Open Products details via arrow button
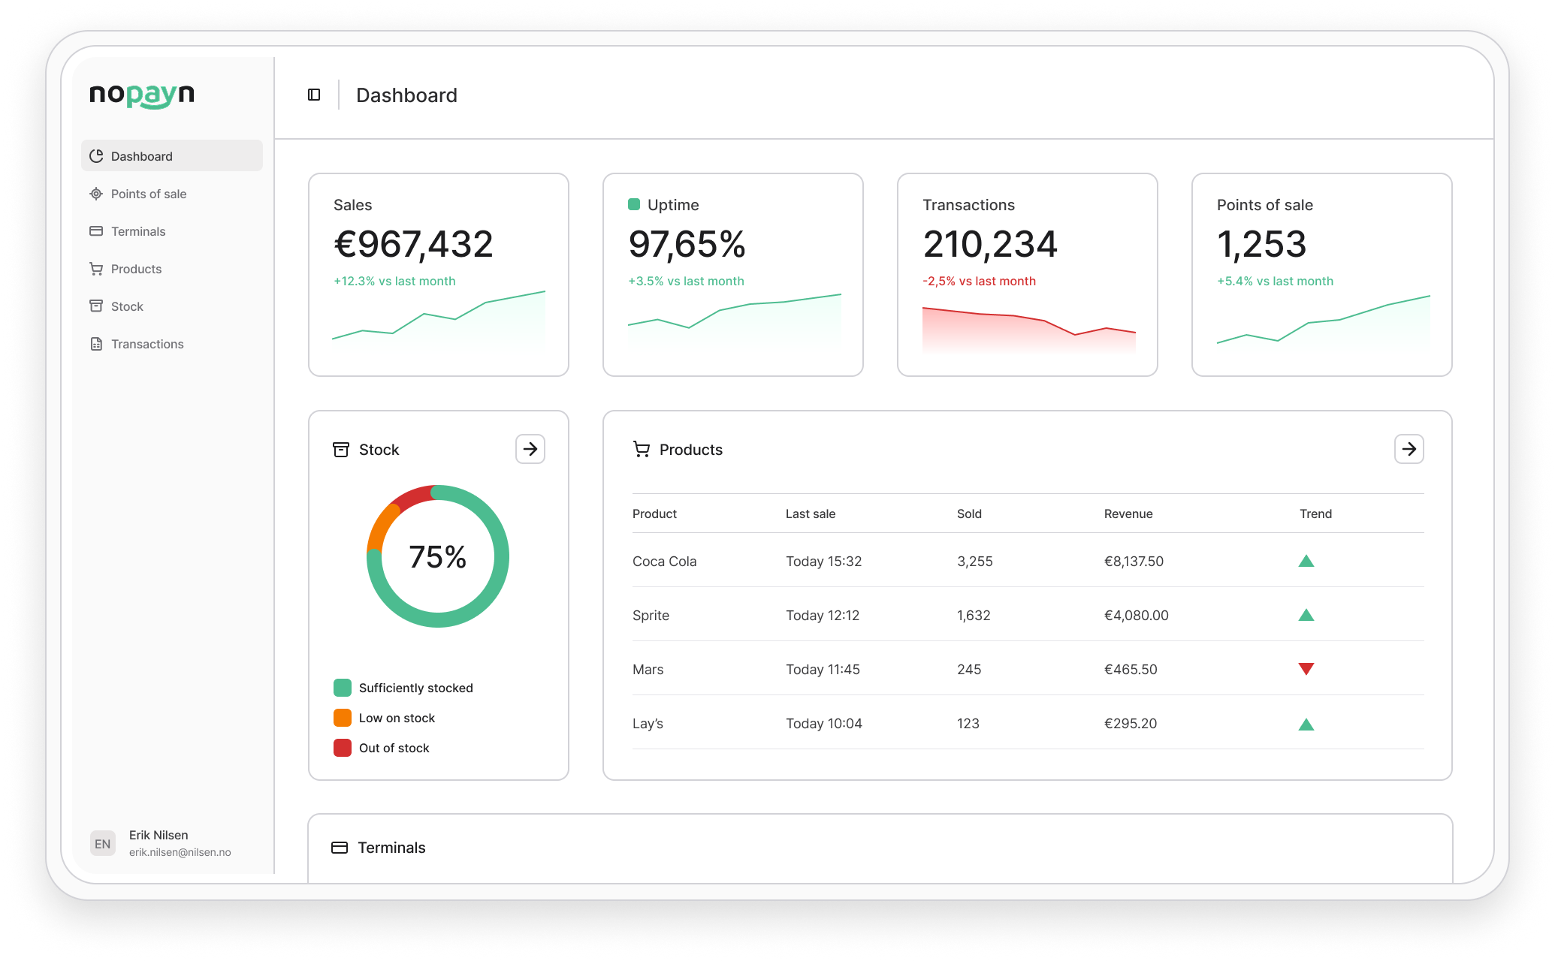 coord(1409,449)
